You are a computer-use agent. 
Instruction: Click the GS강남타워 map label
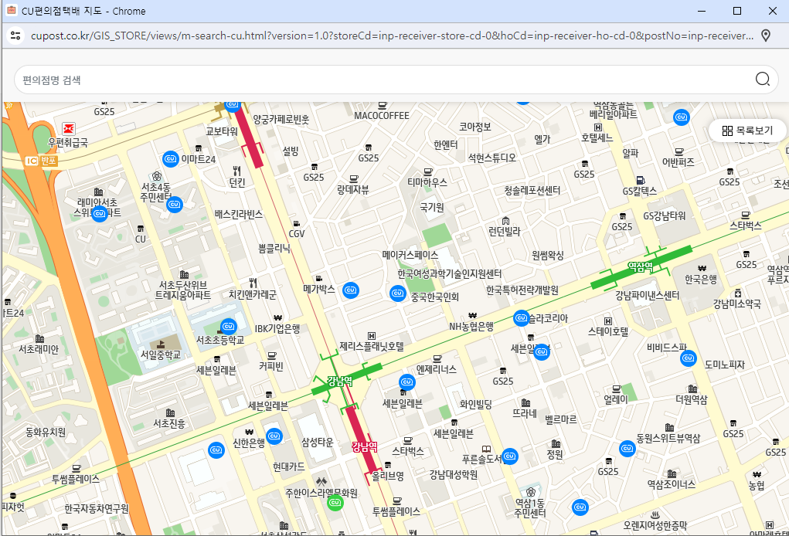point(665,215)
